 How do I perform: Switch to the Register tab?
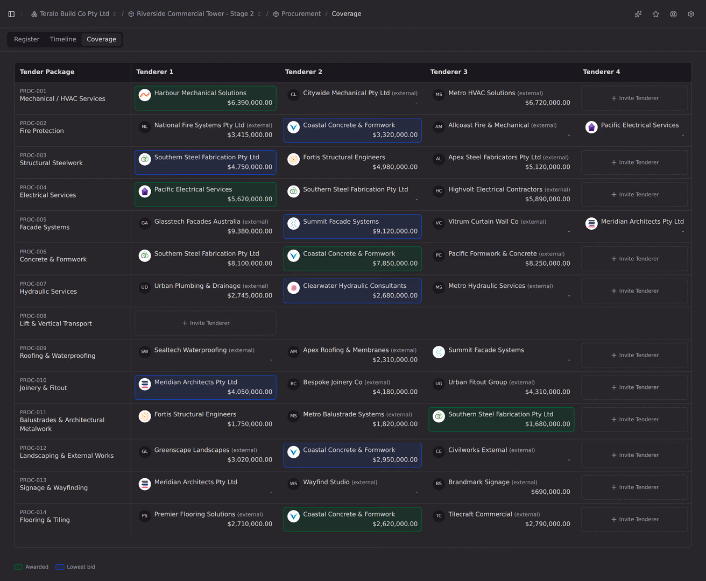pyautogui.click(x=27, y=39)
